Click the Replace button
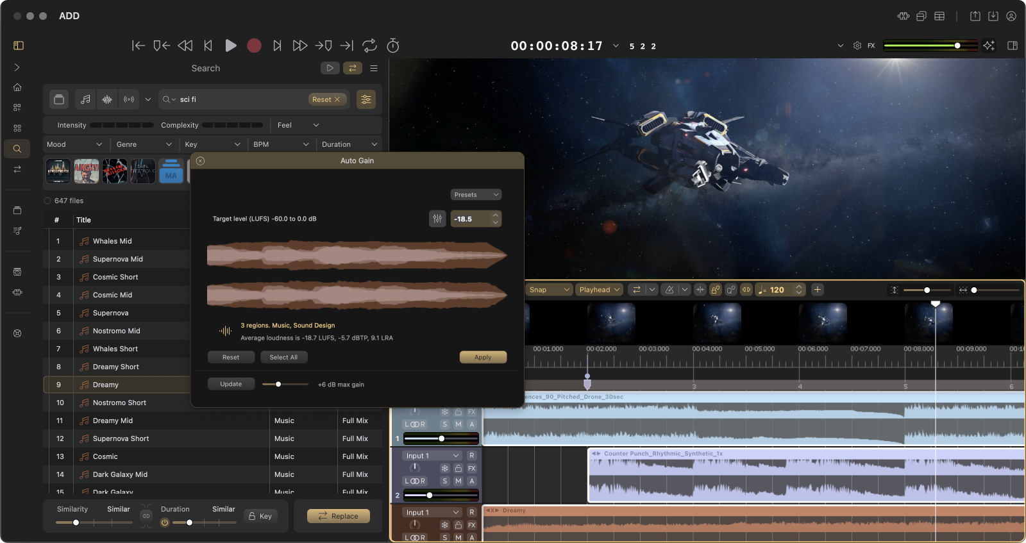Viewport: 1026px width, 543px height. pyautogui.click(x=339, y=516)
